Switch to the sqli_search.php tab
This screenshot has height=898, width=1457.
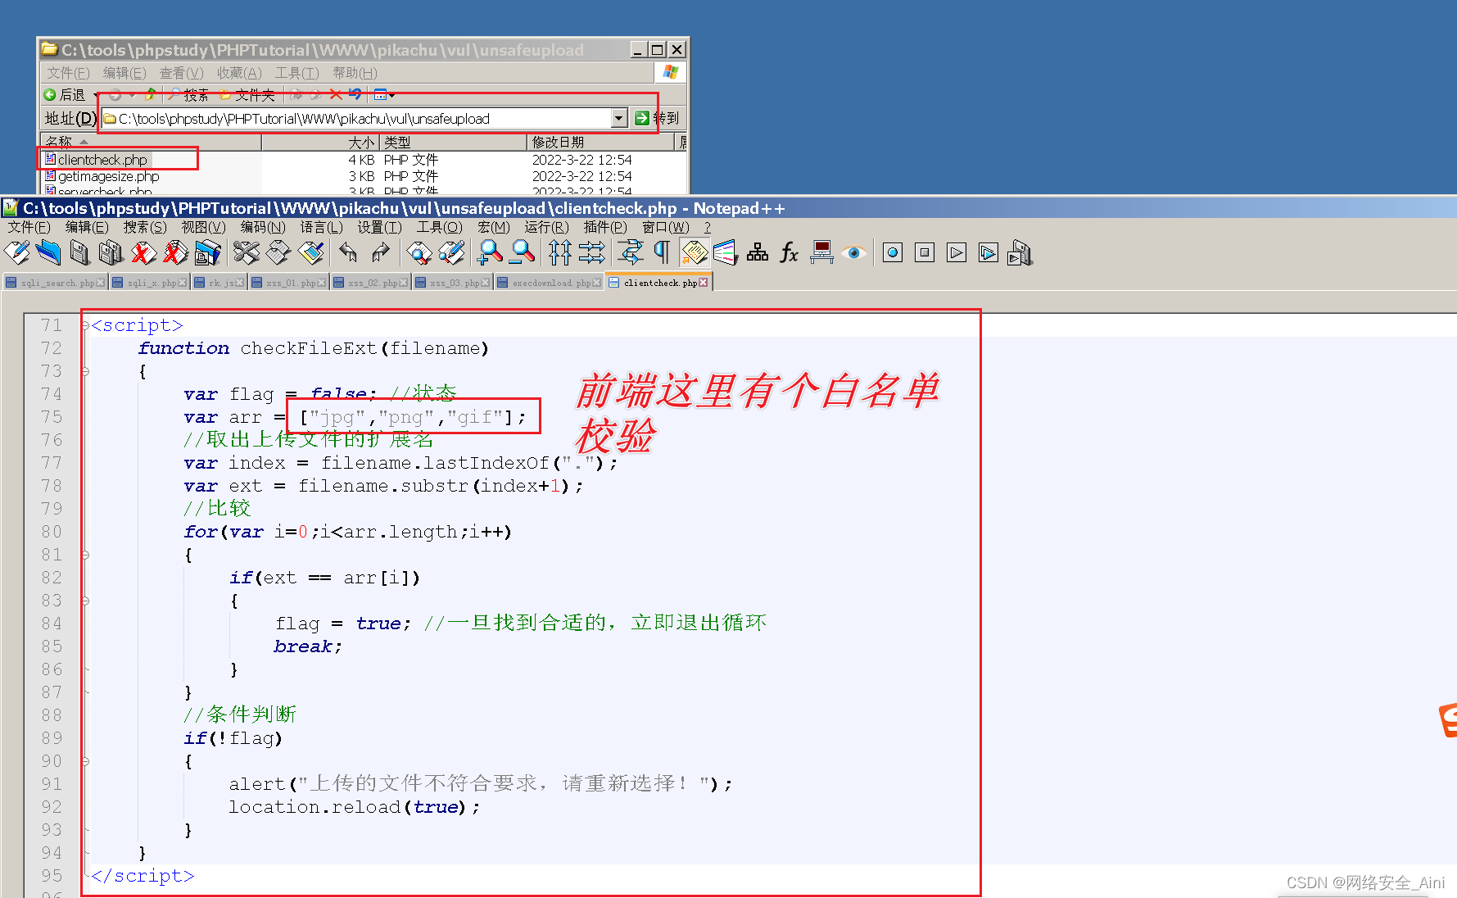click(55, 283)
